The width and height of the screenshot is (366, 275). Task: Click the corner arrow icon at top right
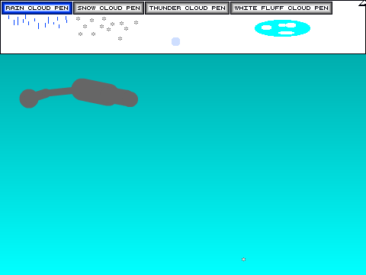362,3
